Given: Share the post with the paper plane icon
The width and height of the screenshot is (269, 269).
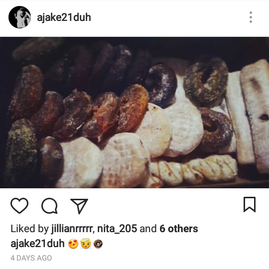Looking at the screenshot, I should pyautogui.click(x=79, y=206).
